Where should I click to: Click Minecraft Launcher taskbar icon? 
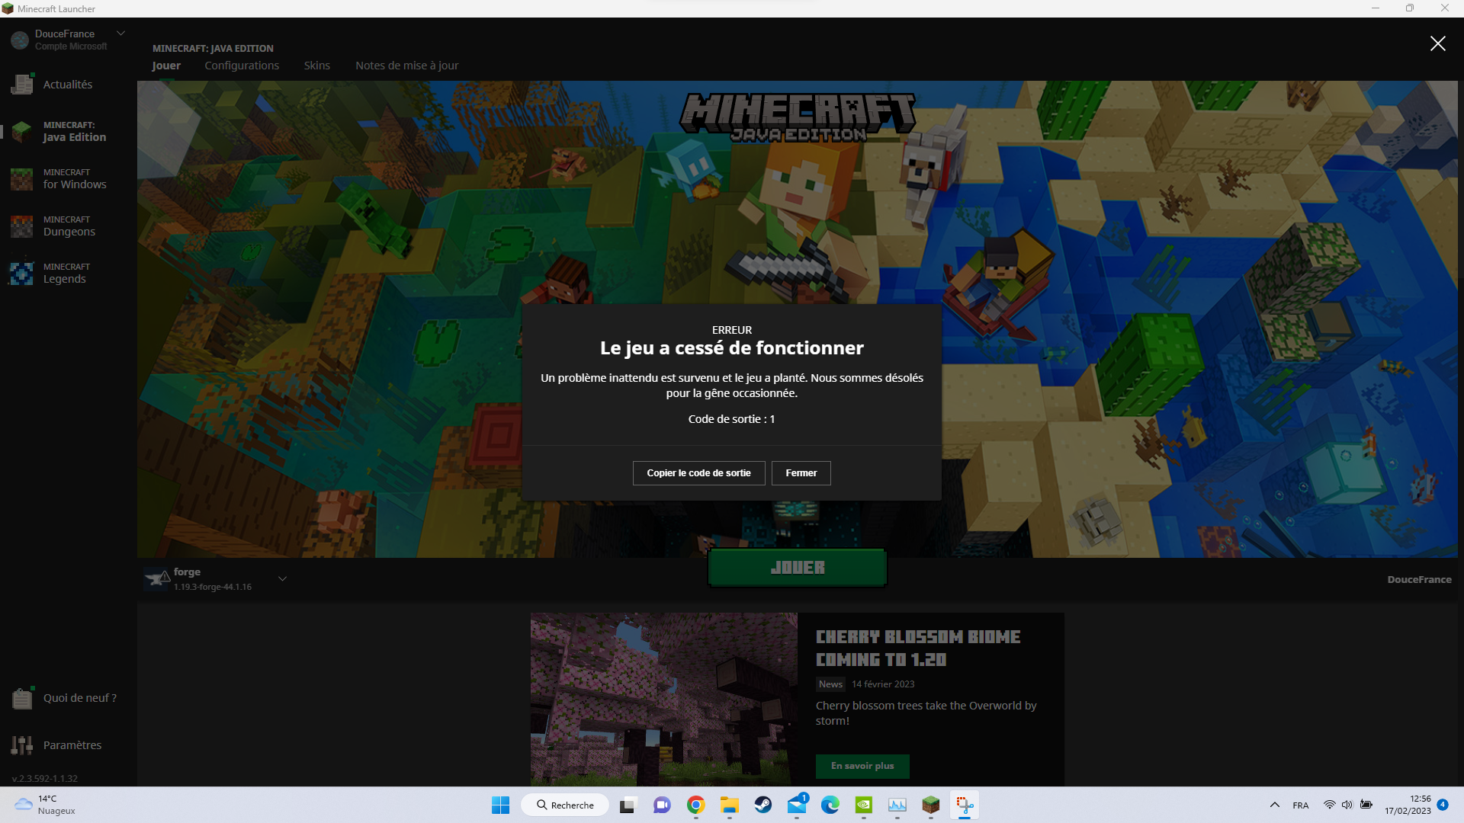point(930,805)
